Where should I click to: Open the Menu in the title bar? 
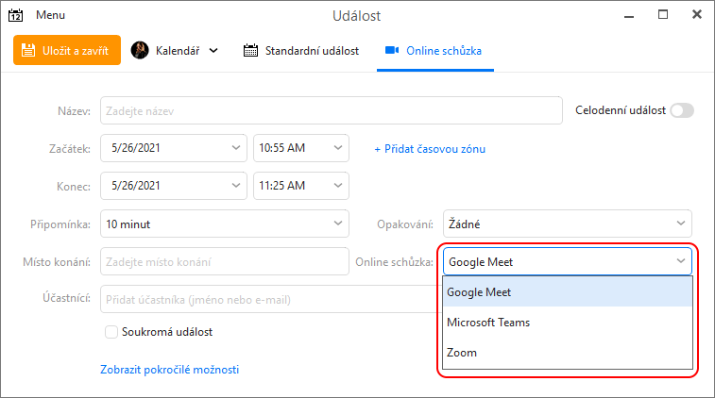(50, 15)
